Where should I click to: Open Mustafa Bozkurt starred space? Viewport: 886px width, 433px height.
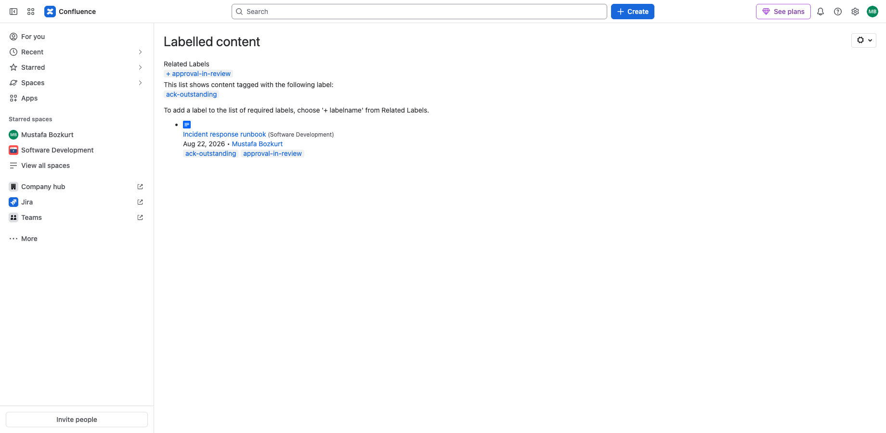tap(77, 135)
